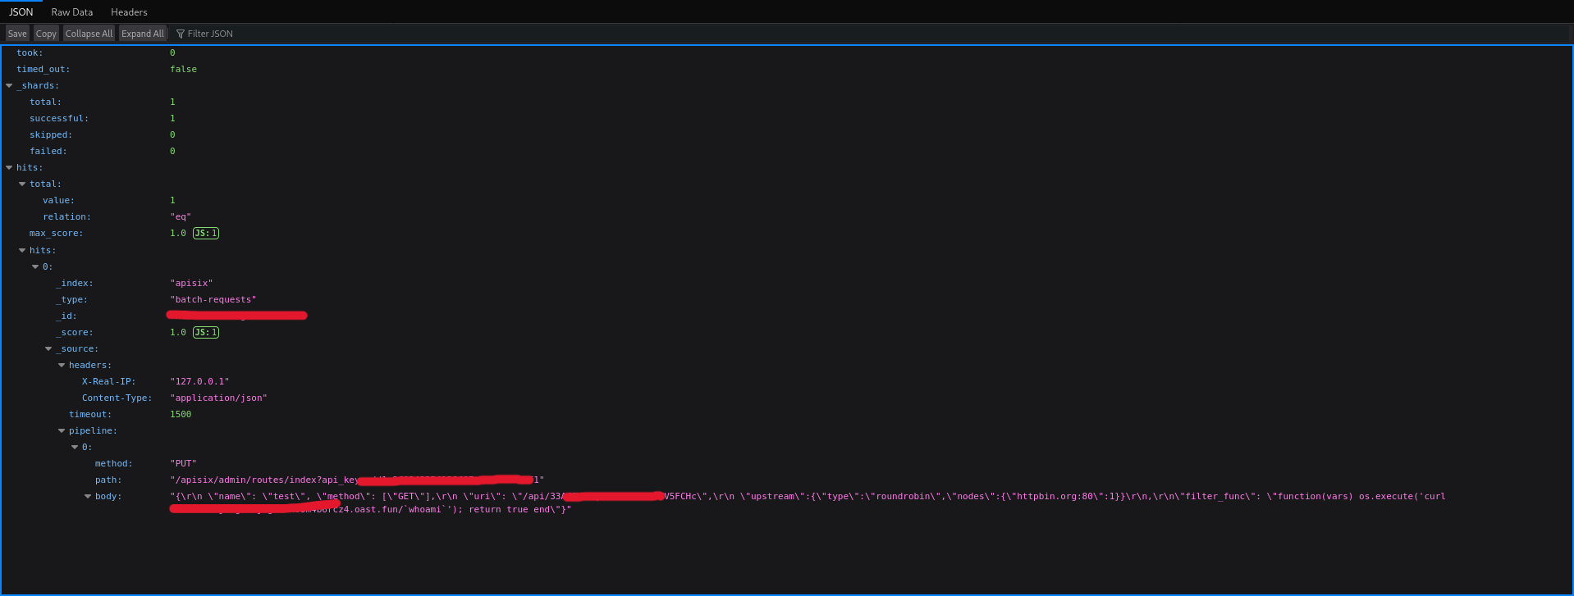The image size is (1574, 596).
Task: Select the timeout value 1500
Action: point(181,414)
